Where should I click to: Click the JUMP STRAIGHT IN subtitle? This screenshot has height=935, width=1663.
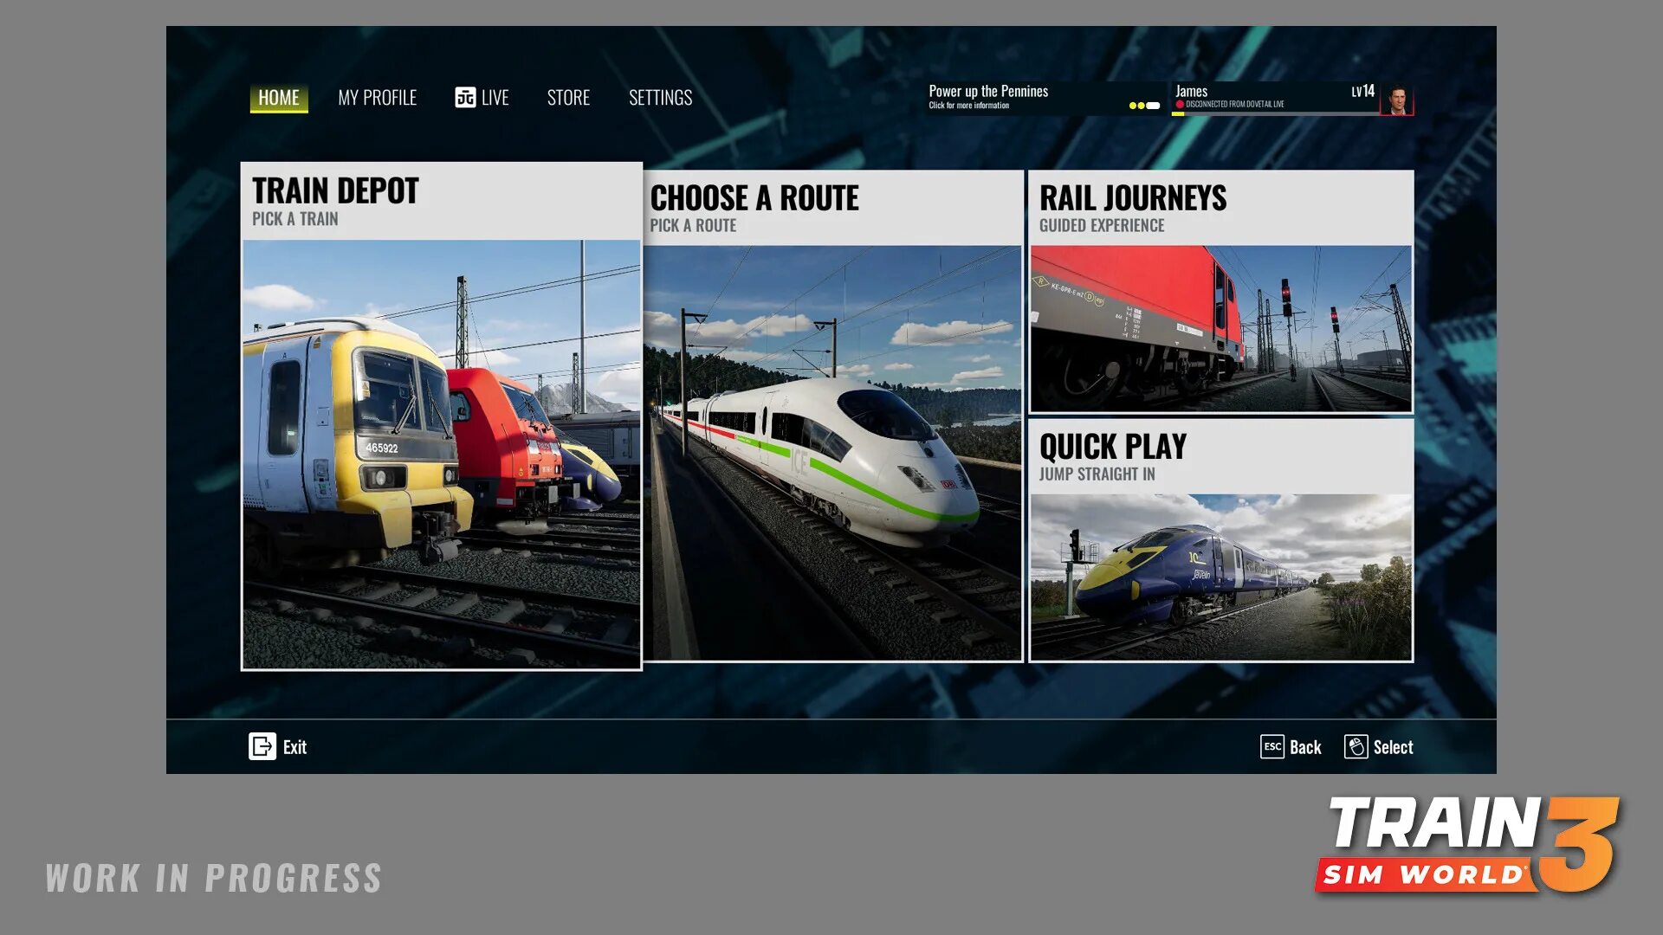click(x=1097, y=474)
